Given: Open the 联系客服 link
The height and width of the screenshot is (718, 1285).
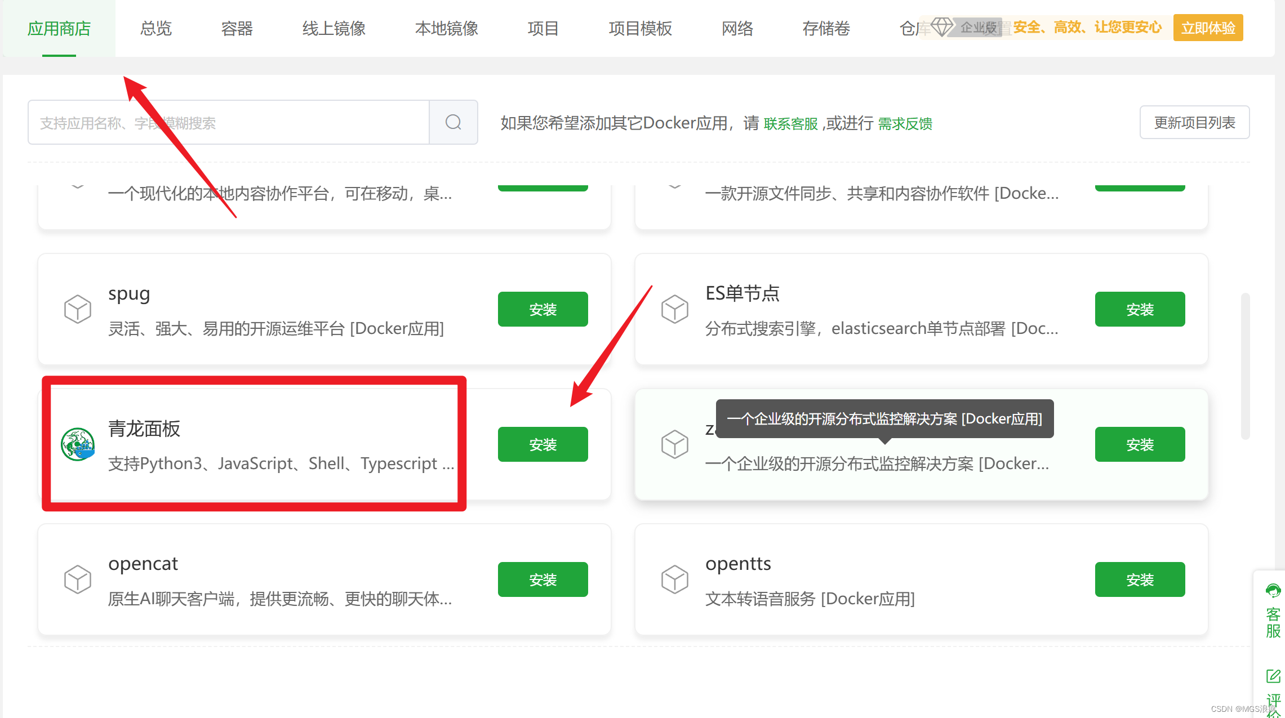Looking at the screenshot, I should click(790, 123).
